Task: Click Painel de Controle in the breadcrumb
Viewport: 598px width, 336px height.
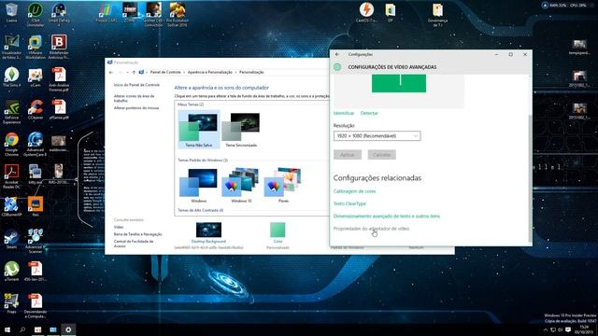Action: 165,72
